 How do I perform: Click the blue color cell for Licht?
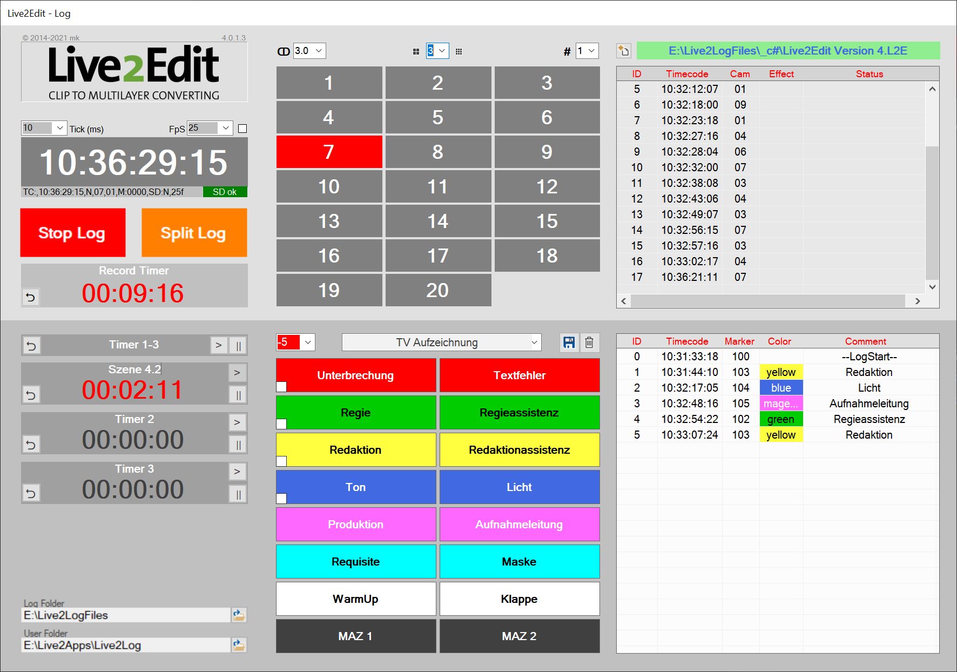[x=781, y=388]
